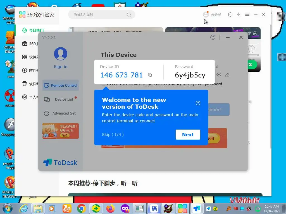Viewport: 286px width, 214px height.
Task: Open Google Chrome from taskbar
Action: pos(82,208)
